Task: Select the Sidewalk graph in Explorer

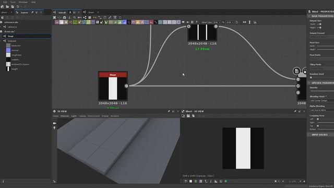Action: point(12,41)
